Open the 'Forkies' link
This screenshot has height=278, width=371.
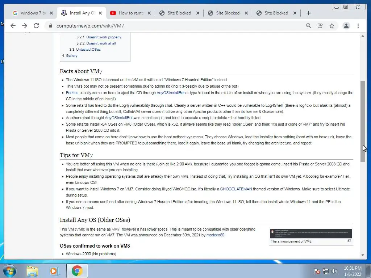pyautogui.click(x=72, y=93)
